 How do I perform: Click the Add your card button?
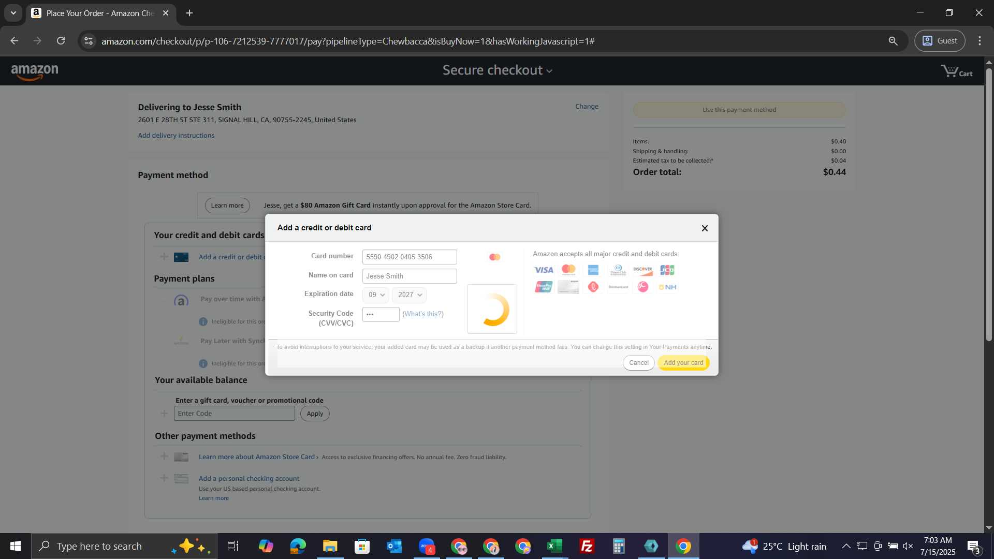click(683, 362)
